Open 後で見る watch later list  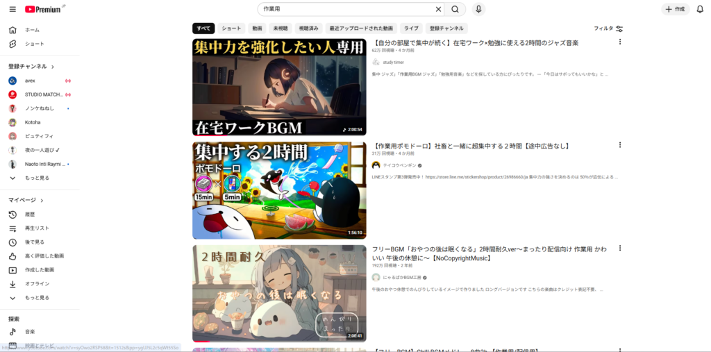[x=34, y=242]
